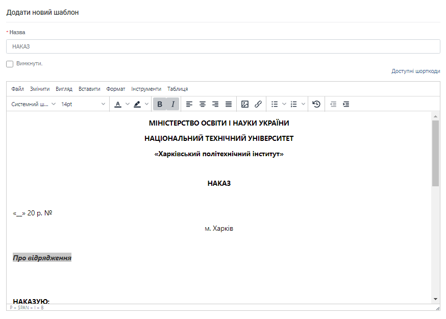This screenshot has height=319, width=446.
Task: Insert a hyperlink
Action: (x=258, y=104)
